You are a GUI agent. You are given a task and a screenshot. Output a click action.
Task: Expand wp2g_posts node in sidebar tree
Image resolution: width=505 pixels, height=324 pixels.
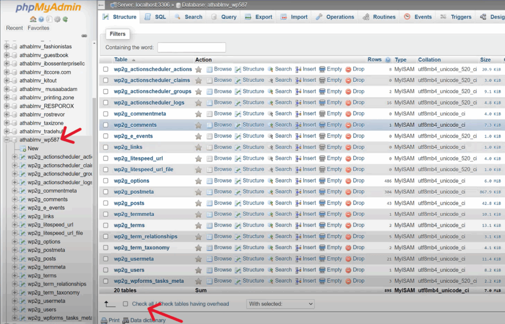click(x=14, y=258)
